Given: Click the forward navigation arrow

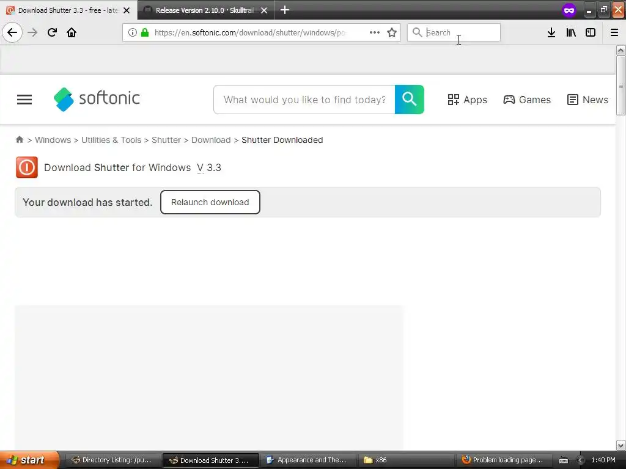Looking at the screenshot, I should click(x=32, y=32).
